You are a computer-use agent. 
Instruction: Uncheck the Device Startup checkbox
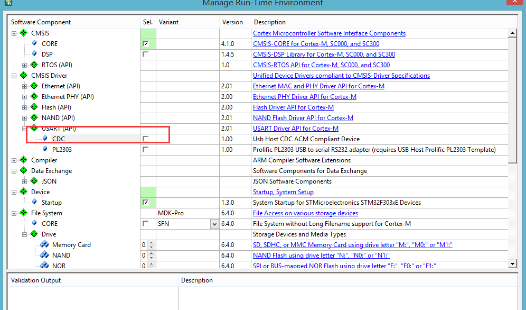click(x=146, y=203)
